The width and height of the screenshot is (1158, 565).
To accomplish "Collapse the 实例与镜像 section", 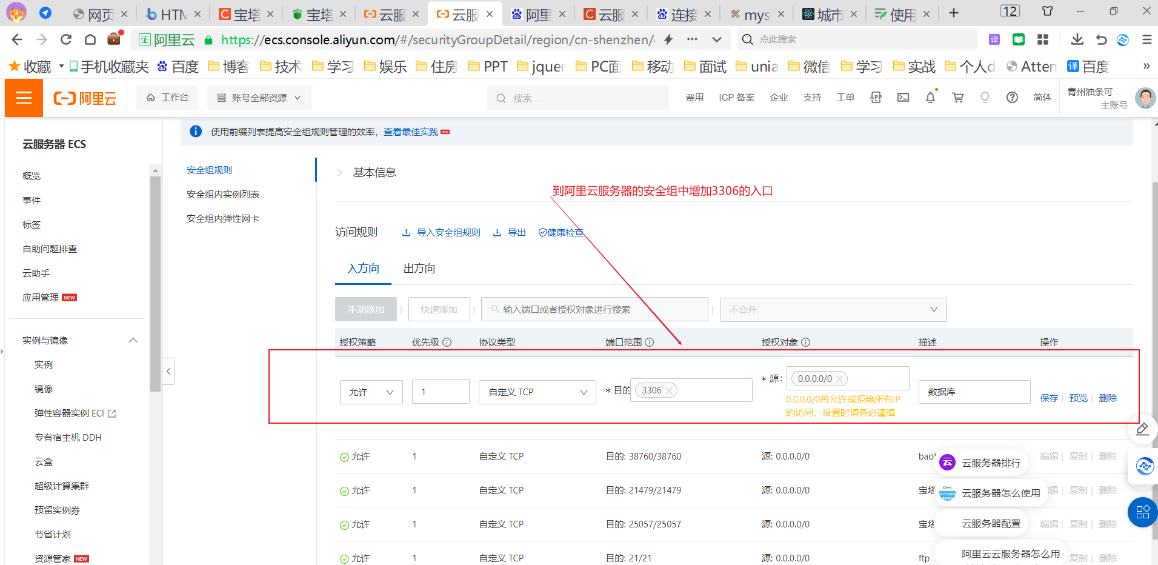I will point(133,341).
